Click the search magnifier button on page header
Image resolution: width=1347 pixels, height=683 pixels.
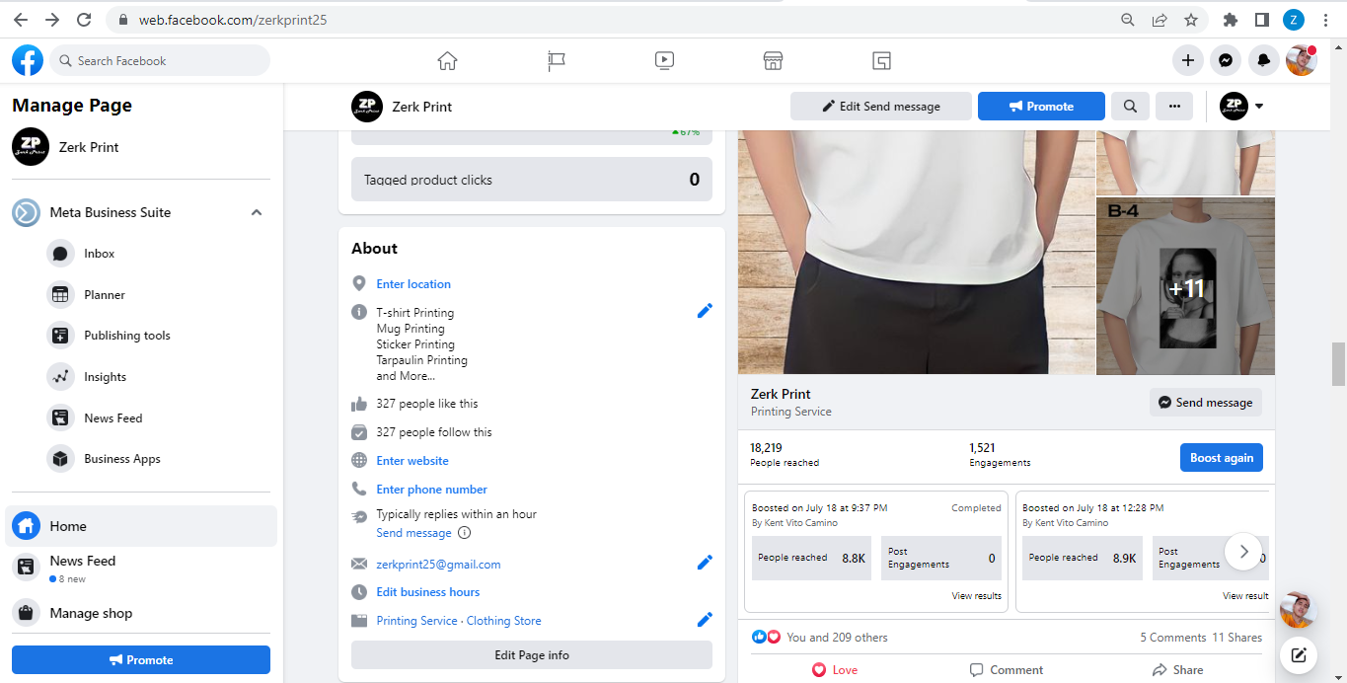1130,107
